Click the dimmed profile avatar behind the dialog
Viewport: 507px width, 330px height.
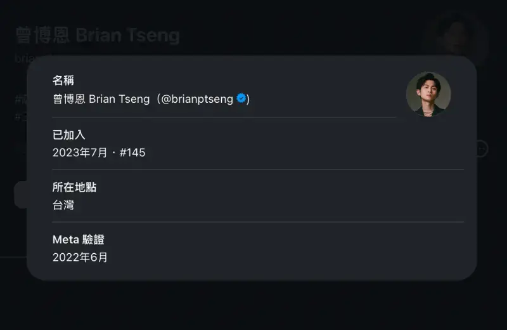(456, 38)
